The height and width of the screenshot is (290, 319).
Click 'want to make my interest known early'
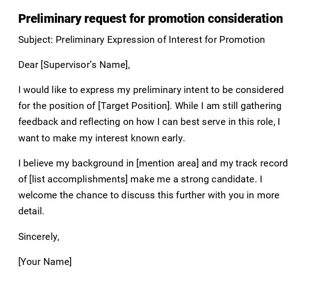[x=101, y=138]
